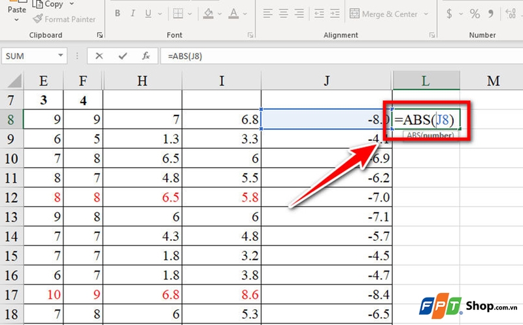Image resolution: width=523 pixels, height=325 pixels.
Task: Click red cell E17 value 10
Action: (x=43, y=294)
